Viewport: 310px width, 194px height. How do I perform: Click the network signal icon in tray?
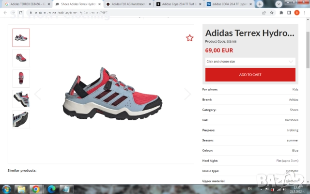pyautogui.click(x=279, y=190)
